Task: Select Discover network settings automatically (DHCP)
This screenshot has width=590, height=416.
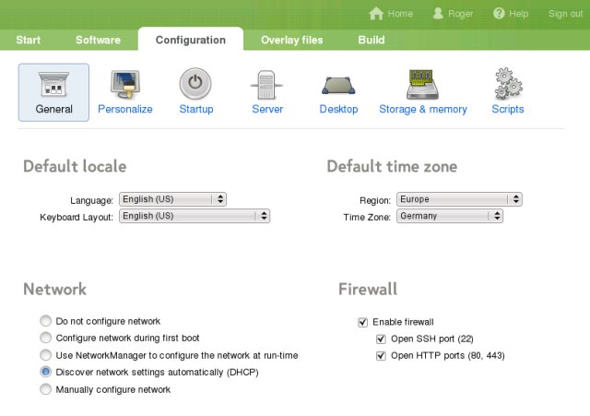Action: coord(45,372)
